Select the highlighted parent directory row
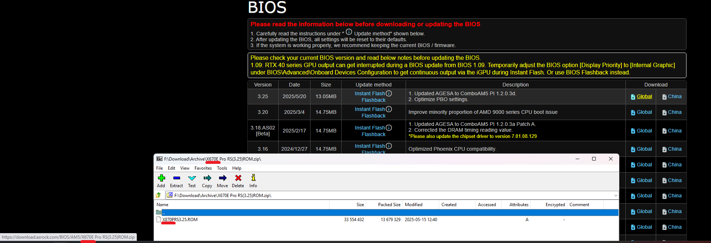 [x=386, y=212]
